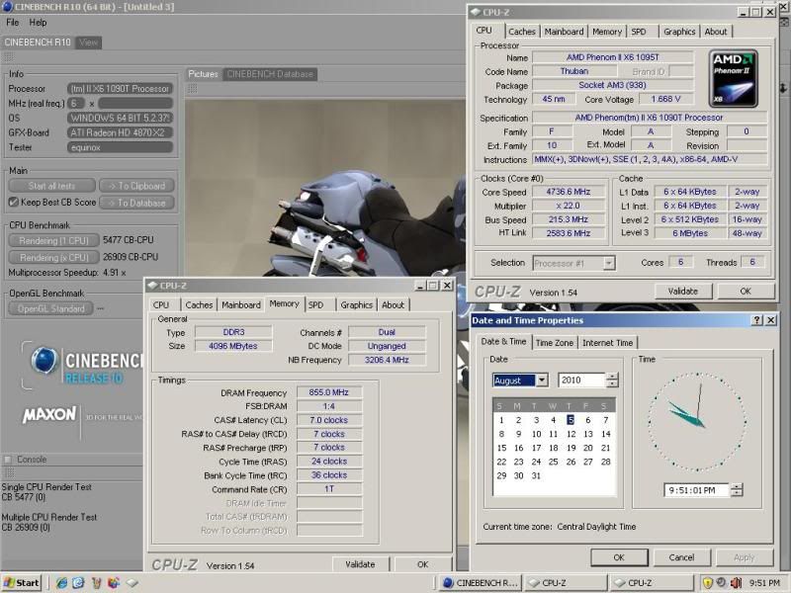Select day 20 in the August calendar
791x593 pixels.
[x=588, y=448]
